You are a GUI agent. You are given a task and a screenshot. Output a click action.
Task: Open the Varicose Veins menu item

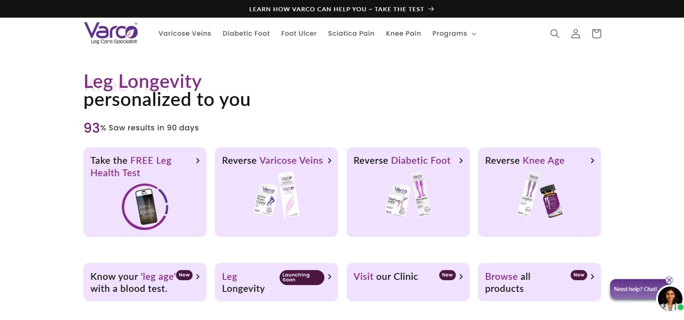pyautogui.click(x=185, y=33)
